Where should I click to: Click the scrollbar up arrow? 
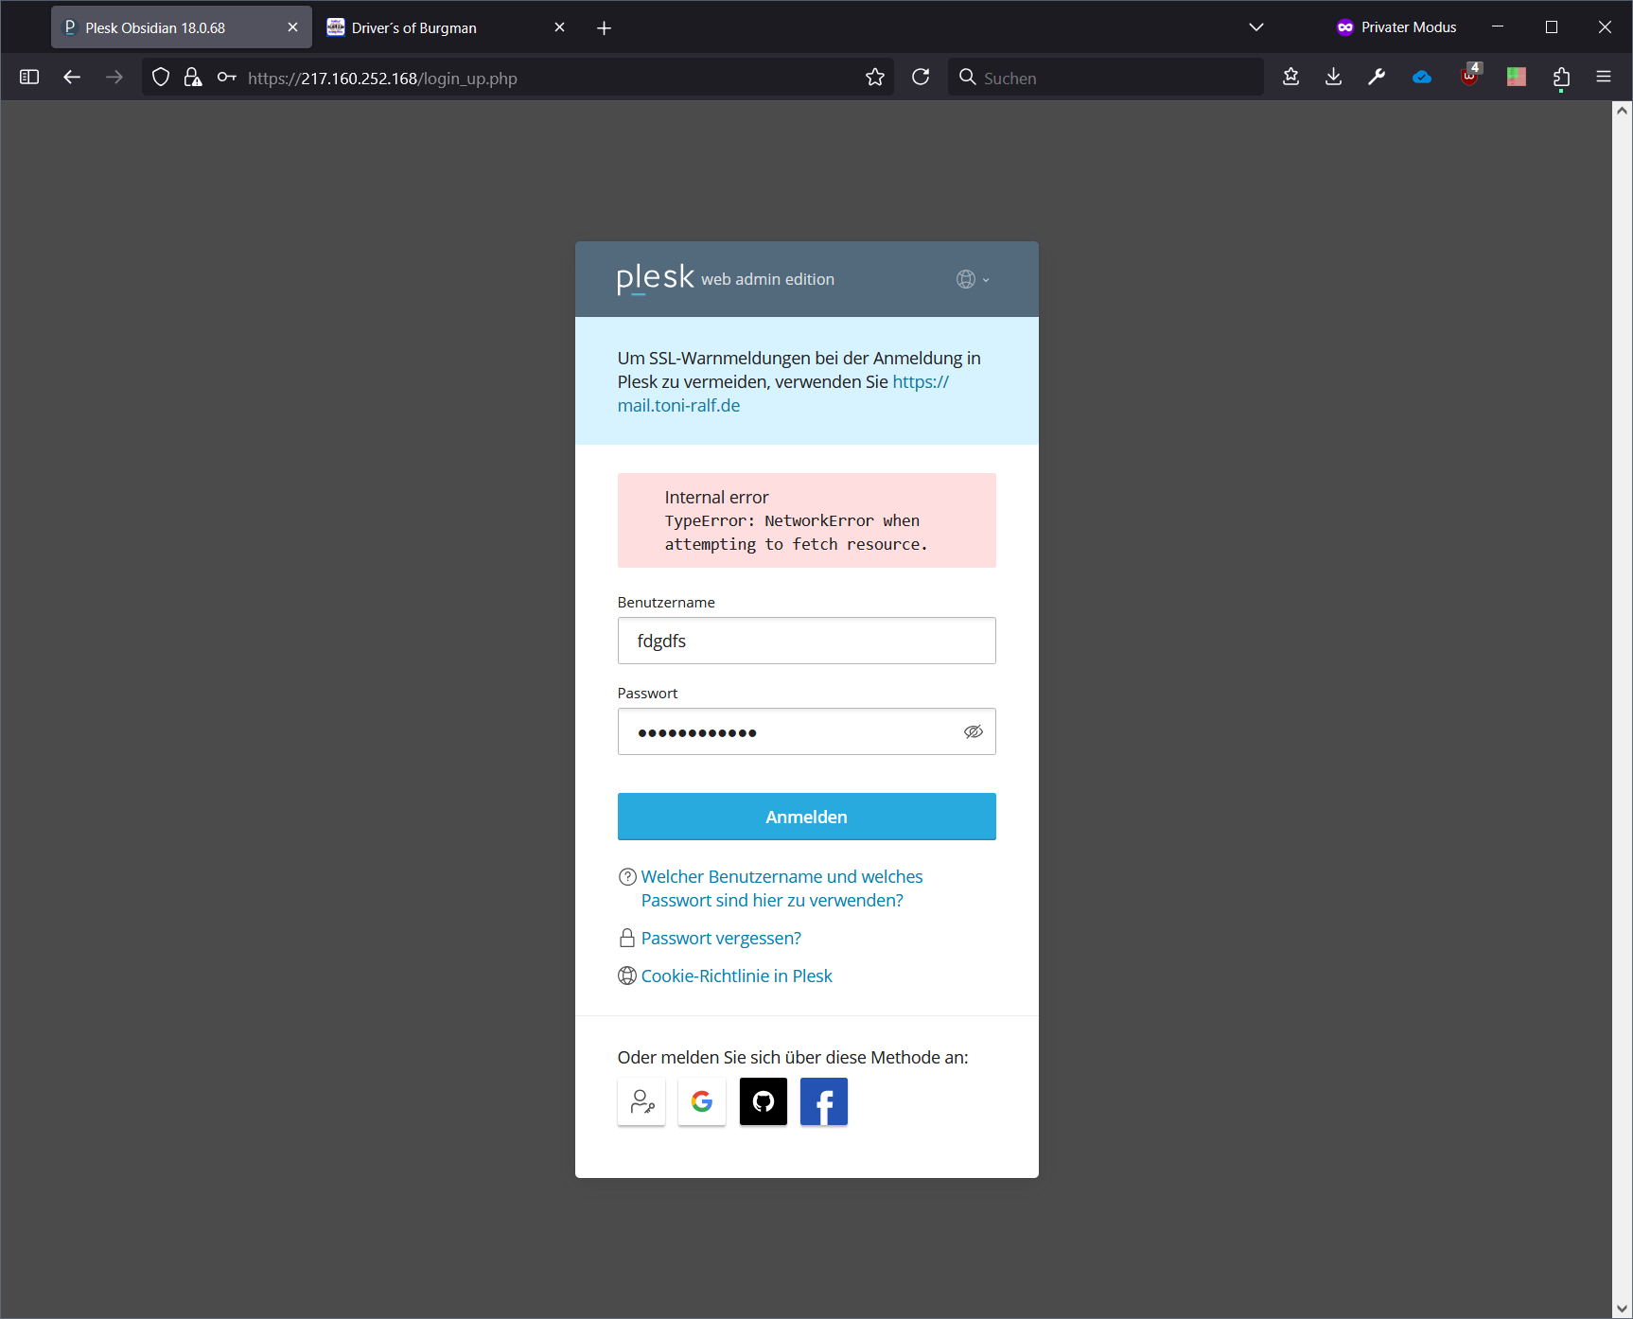click(x=1623, y=111)
